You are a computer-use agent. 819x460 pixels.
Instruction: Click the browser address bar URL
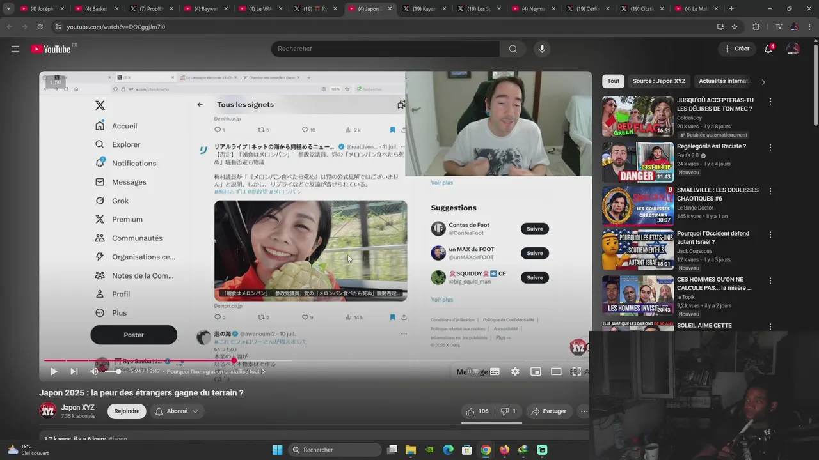(x=116, y=27)
